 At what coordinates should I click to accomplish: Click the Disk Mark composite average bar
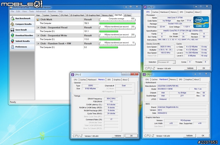[x=117, y=23]
